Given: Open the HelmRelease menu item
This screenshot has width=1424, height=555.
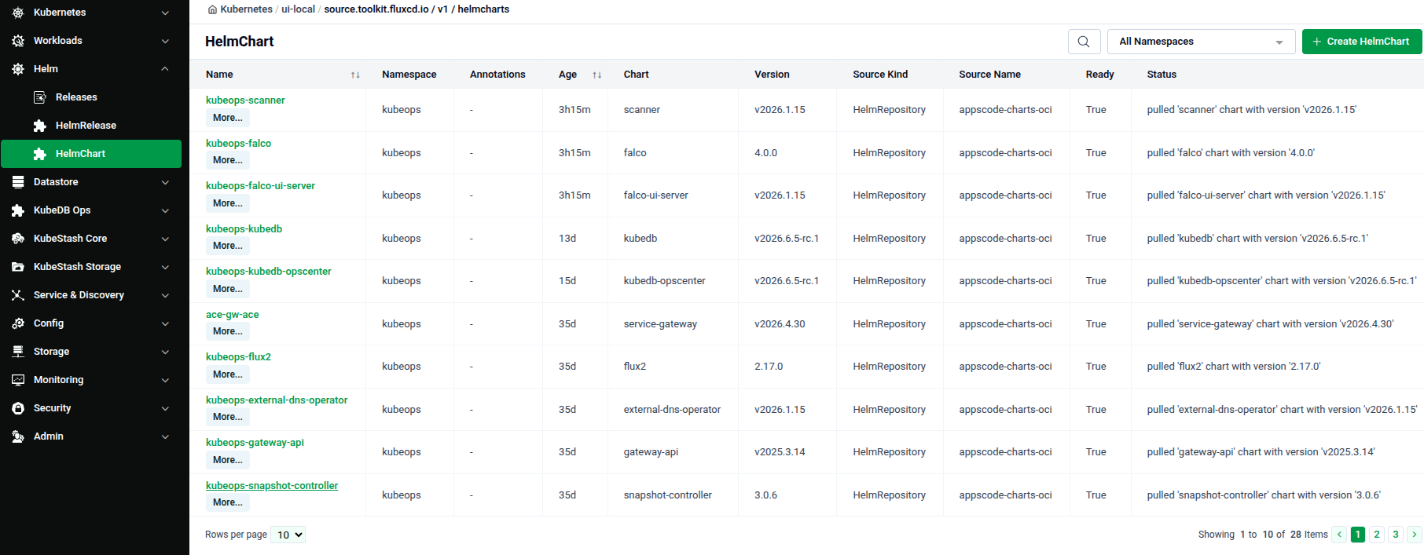Looking at the screenshot, I should 86,126.
